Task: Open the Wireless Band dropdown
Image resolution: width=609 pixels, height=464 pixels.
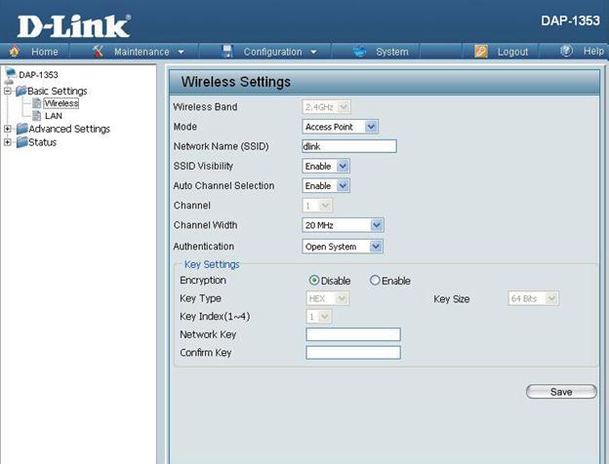Action: point(326,106)
